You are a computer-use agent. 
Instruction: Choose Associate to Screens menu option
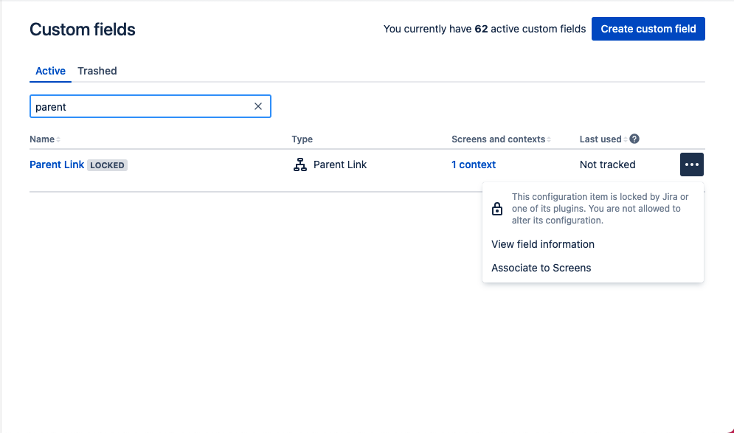point(541,268)
